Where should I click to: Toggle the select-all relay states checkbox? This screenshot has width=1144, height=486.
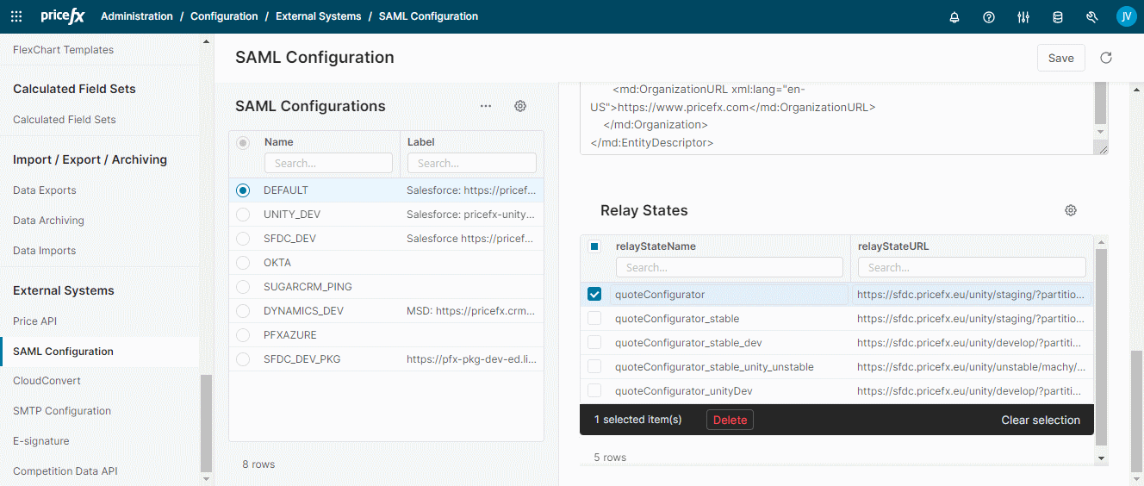pyautogui.click(x=594, y=246)
